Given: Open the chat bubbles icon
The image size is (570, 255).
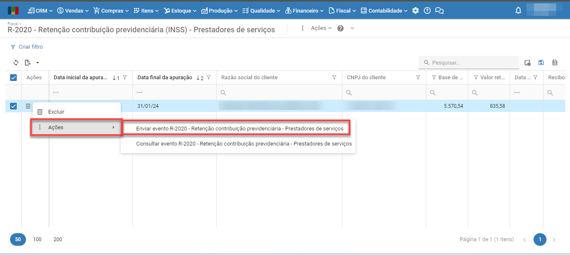Looking at the screenshot, I should click(x=439, y=10).
